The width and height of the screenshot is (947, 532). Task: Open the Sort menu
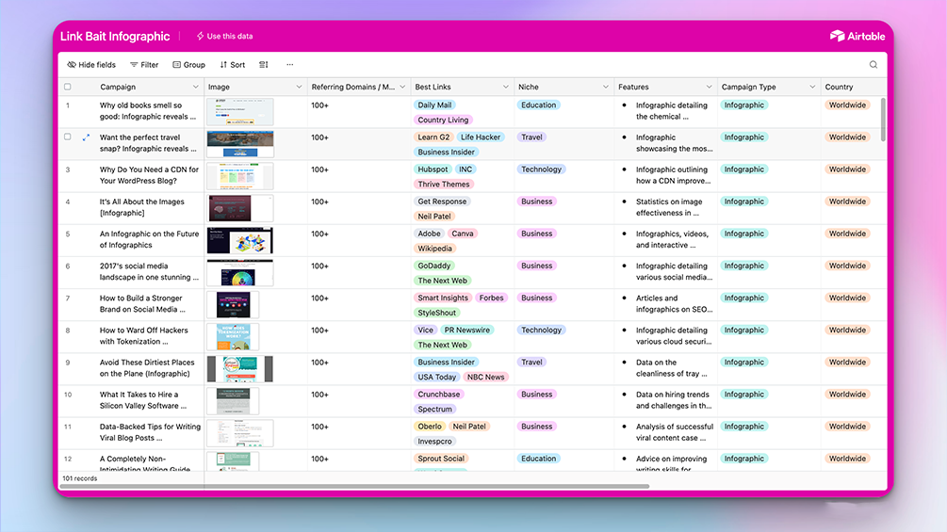(x=233, y=65)
